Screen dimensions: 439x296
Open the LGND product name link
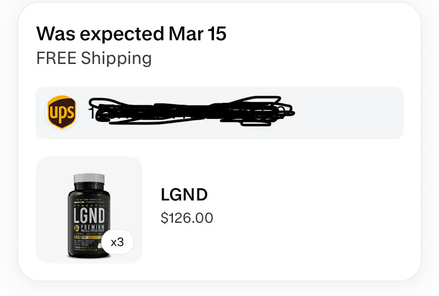[x=184, y=195]
